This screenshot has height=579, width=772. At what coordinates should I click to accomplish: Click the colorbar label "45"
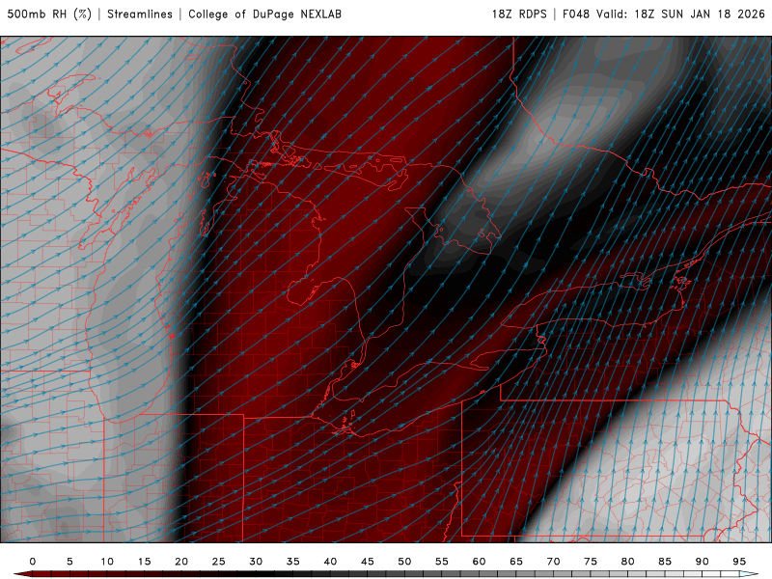tap(368, 562)
